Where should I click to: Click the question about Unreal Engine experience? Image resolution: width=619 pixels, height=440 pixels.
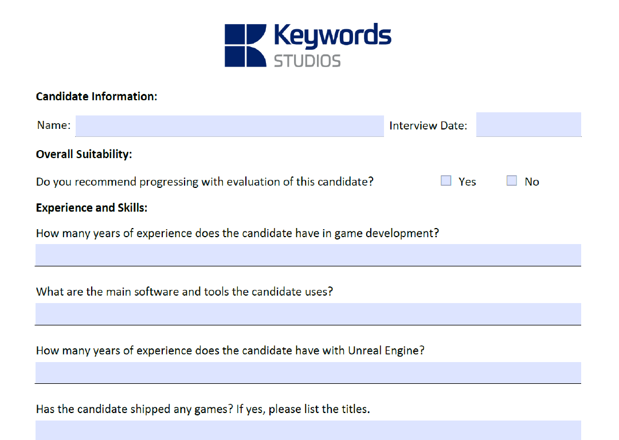point(230,350)
